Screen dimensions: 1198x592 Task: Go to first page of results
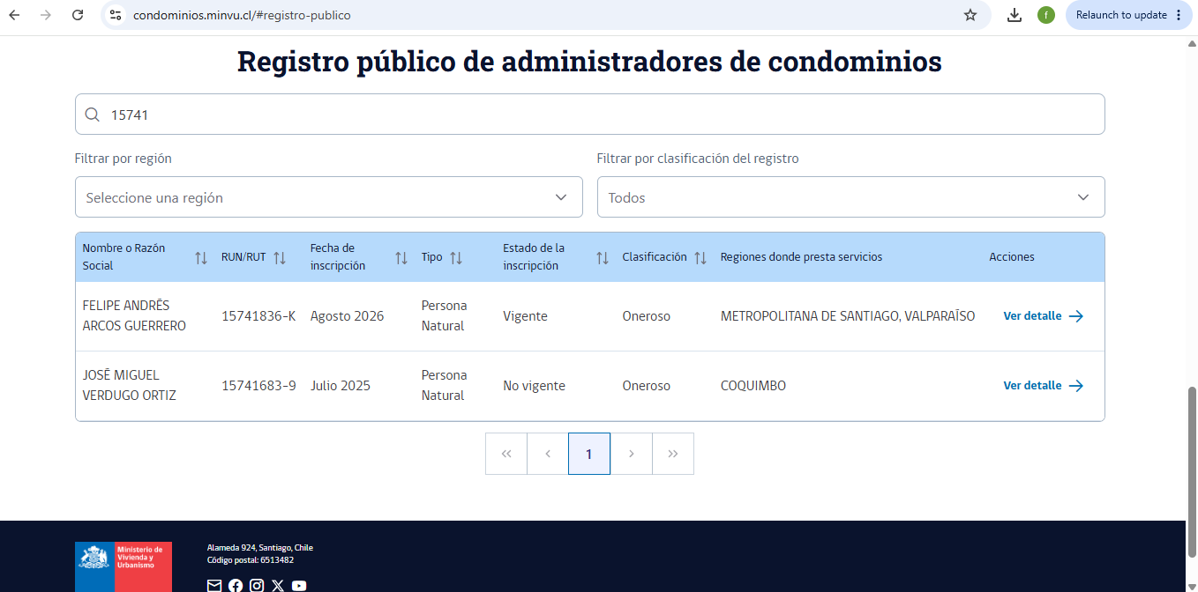pyautogui.click(x=506, y=454)
